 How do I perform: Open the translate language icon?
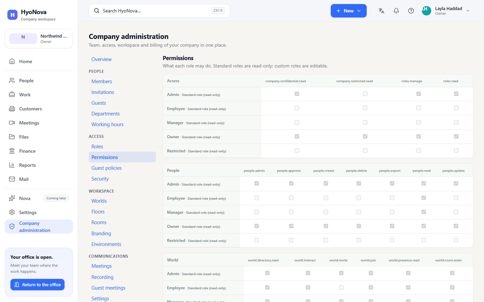pos(381,11)
